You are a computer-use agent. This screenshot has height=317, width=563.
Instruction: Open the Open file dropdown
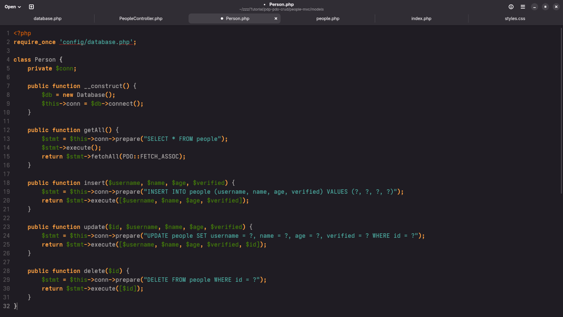coord(13,7)
